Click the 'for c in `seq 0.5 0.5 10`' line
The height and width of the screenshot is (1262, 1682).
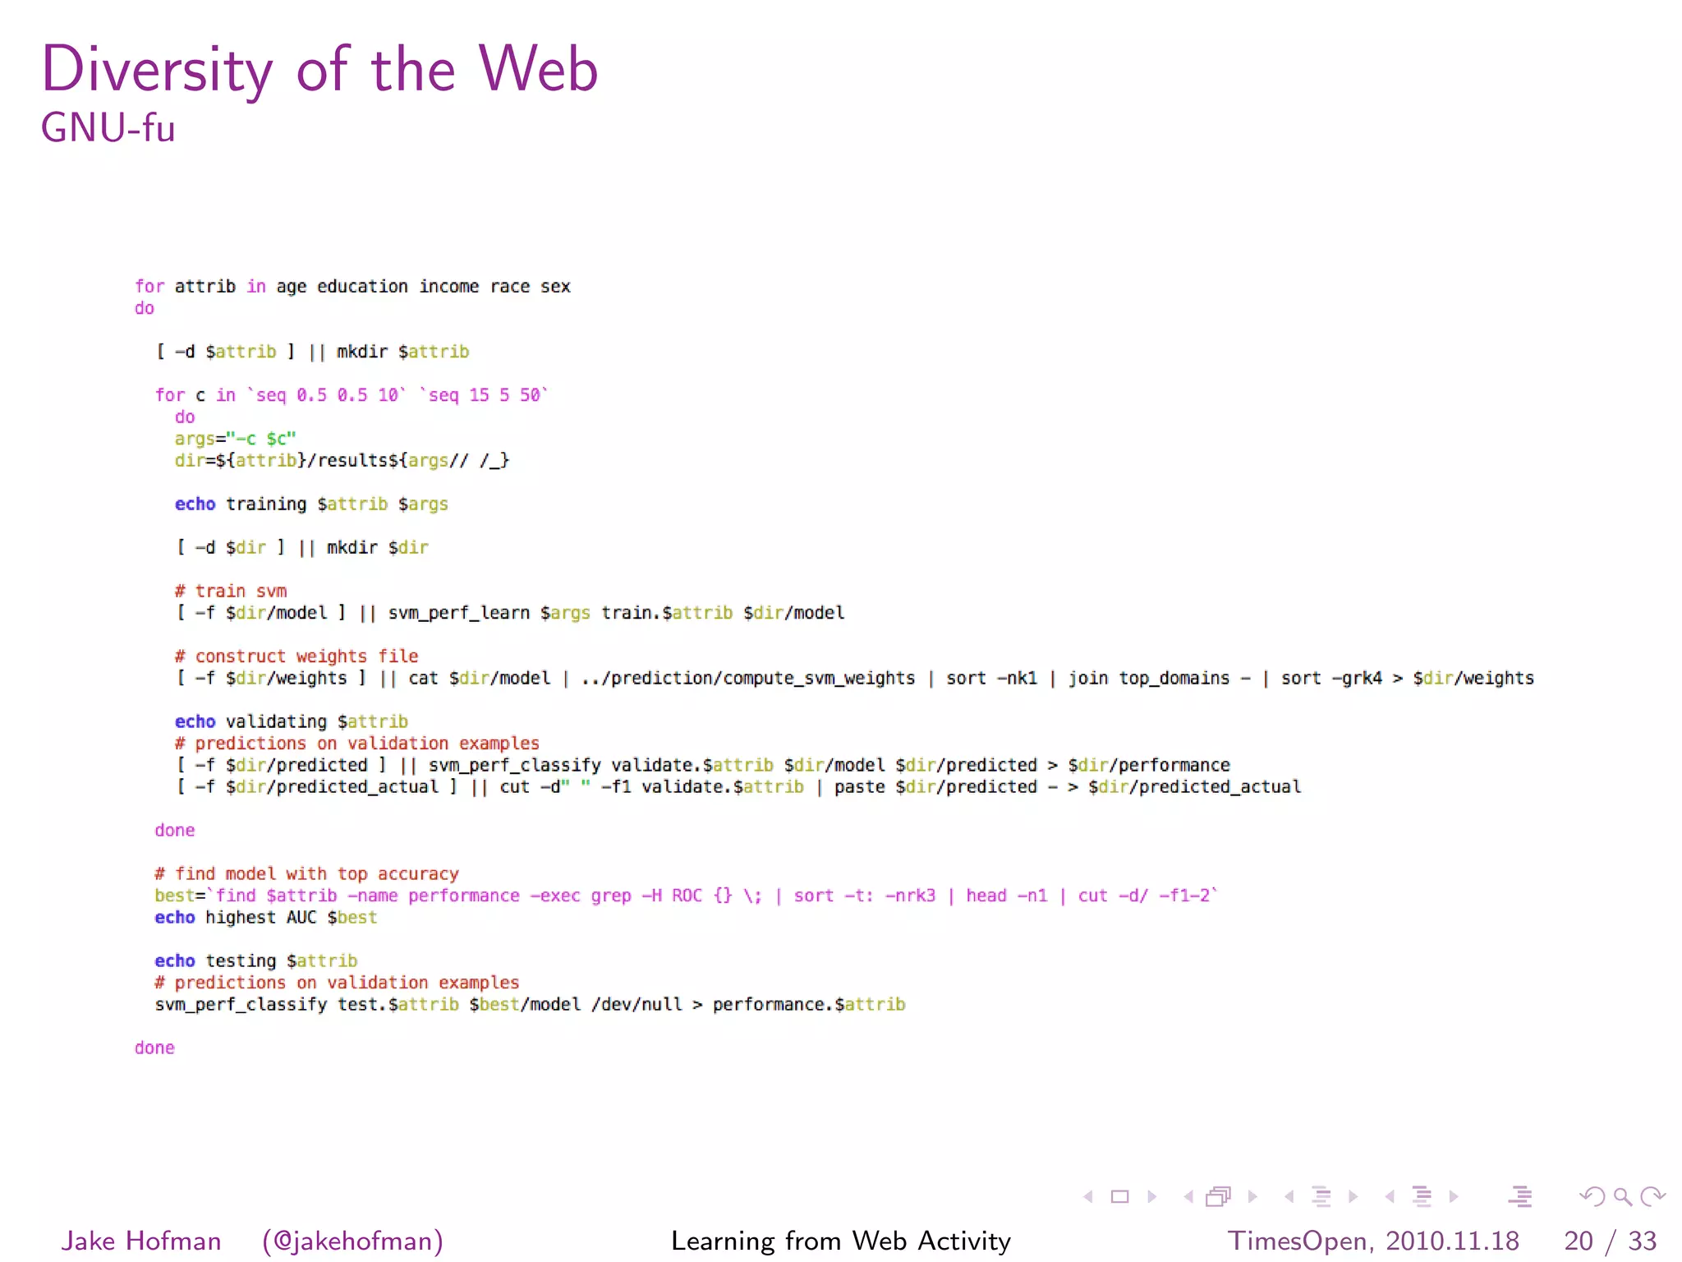click(x=352, y=395)
